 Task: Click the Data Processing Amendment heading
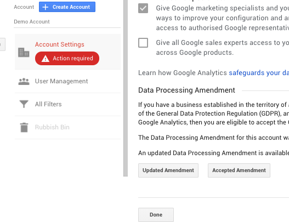point(186,90)
